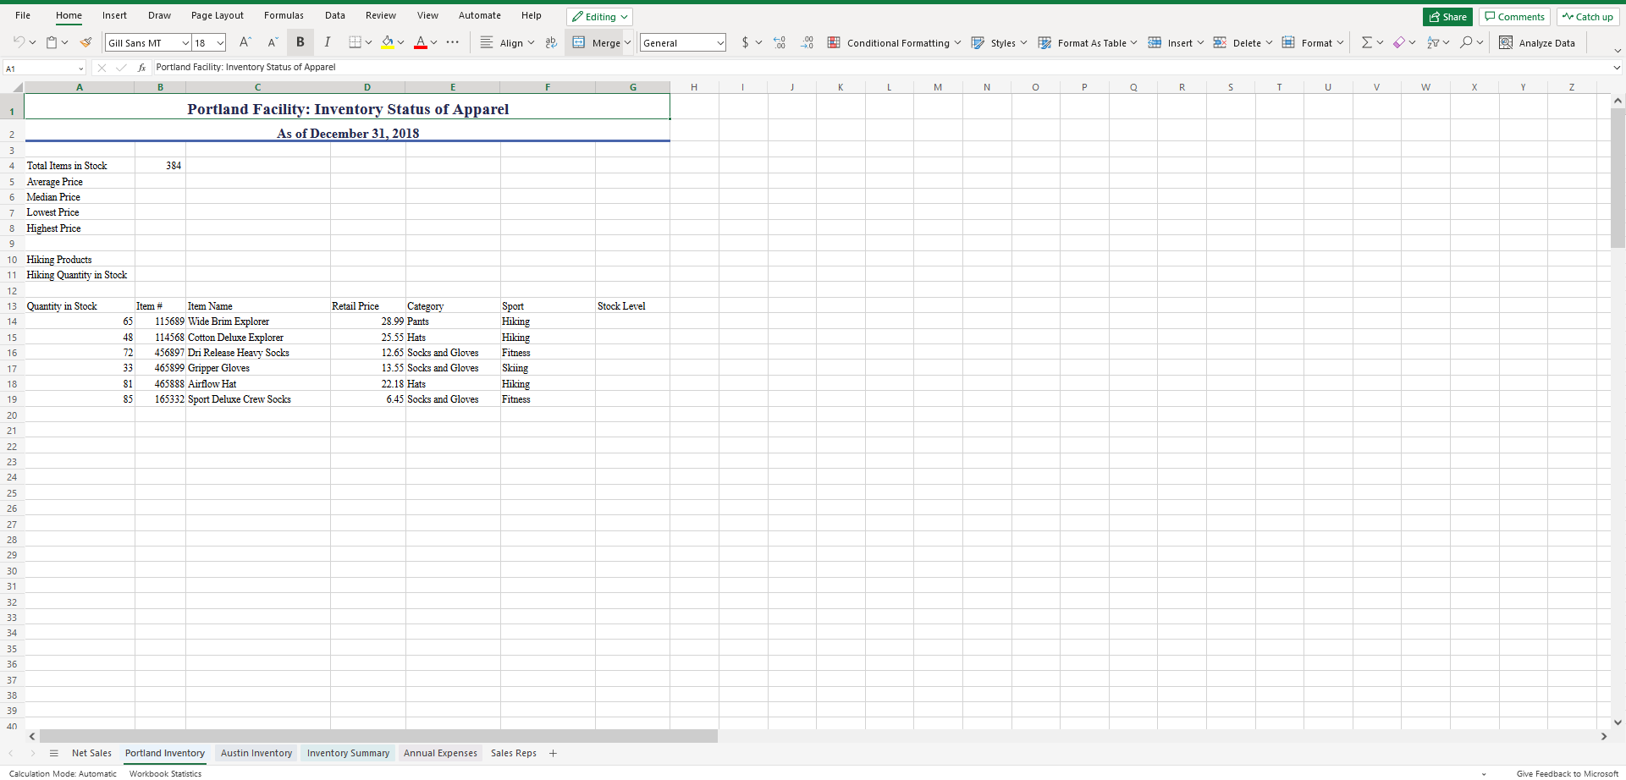Open the Comments pane
The height and width of the screenshot is (780, 1626).
point(1513,16)
